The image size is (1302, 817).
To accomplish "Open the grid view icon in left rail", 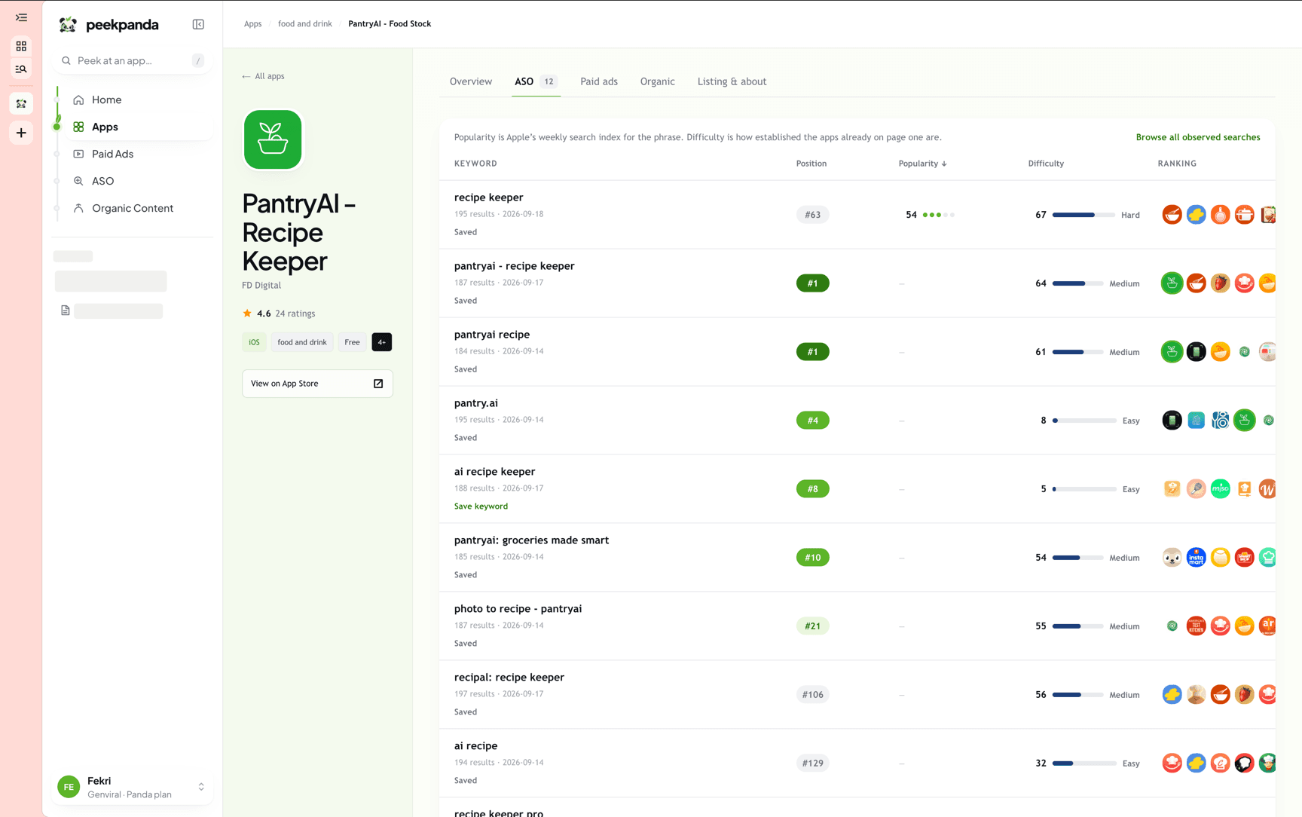I will (x=21, y=46).
